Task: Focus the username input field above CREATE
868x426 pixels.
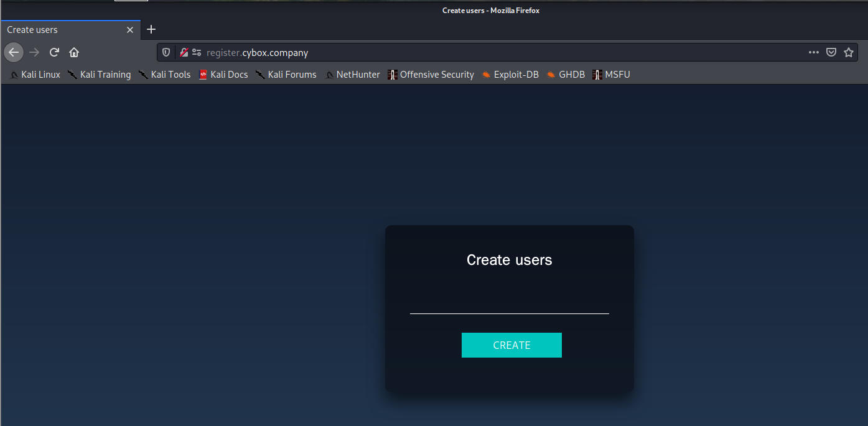Action: pyautogui.click(x=509, y=303)
